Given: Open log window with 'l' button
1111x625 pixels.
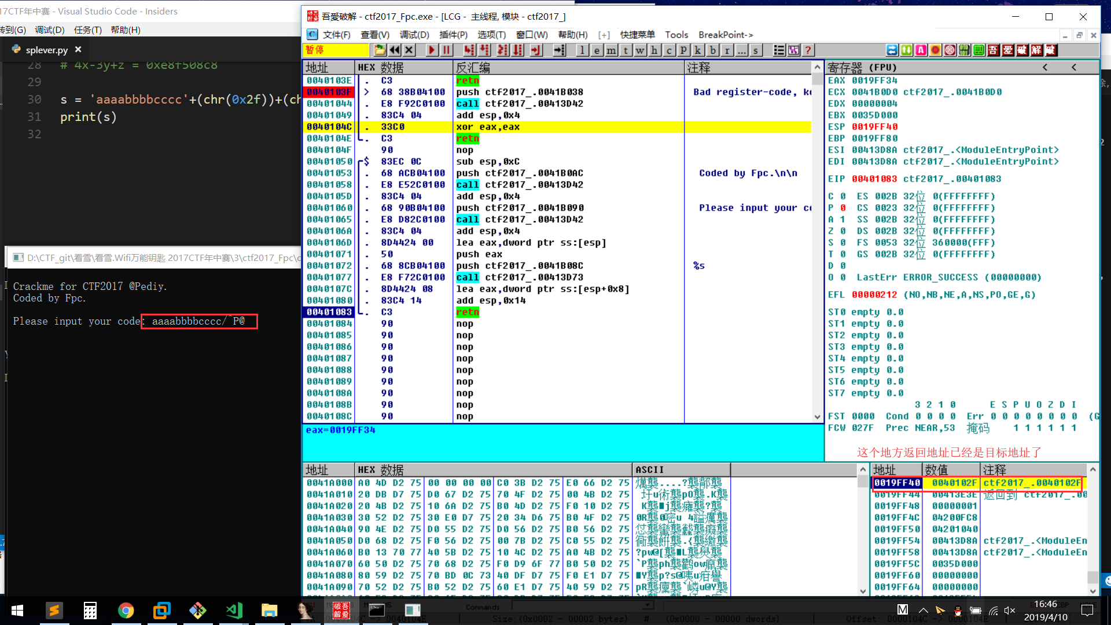Looking at the screenshot, I should tap(582, 50).
